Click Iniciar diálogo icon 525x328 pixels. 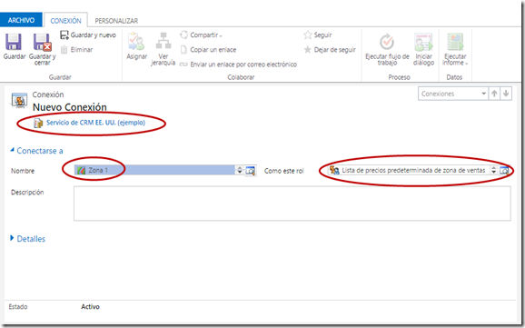pos(423,42)
